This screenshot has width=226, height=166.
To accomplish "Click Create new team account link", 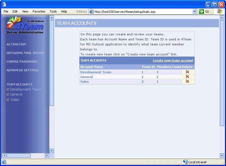I will click(x=173, y=60).
